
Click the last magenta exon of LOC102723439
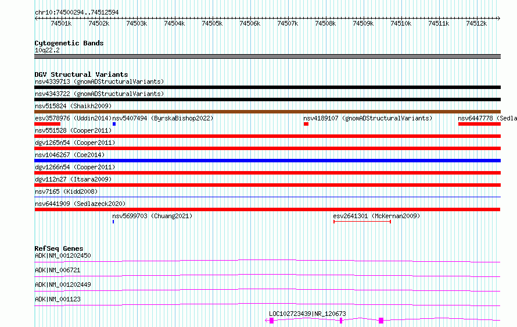point(381,321)
